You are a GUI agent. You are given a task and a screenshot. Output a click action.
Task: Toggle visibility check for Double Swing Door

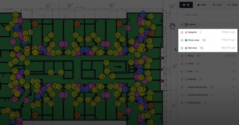182,95
